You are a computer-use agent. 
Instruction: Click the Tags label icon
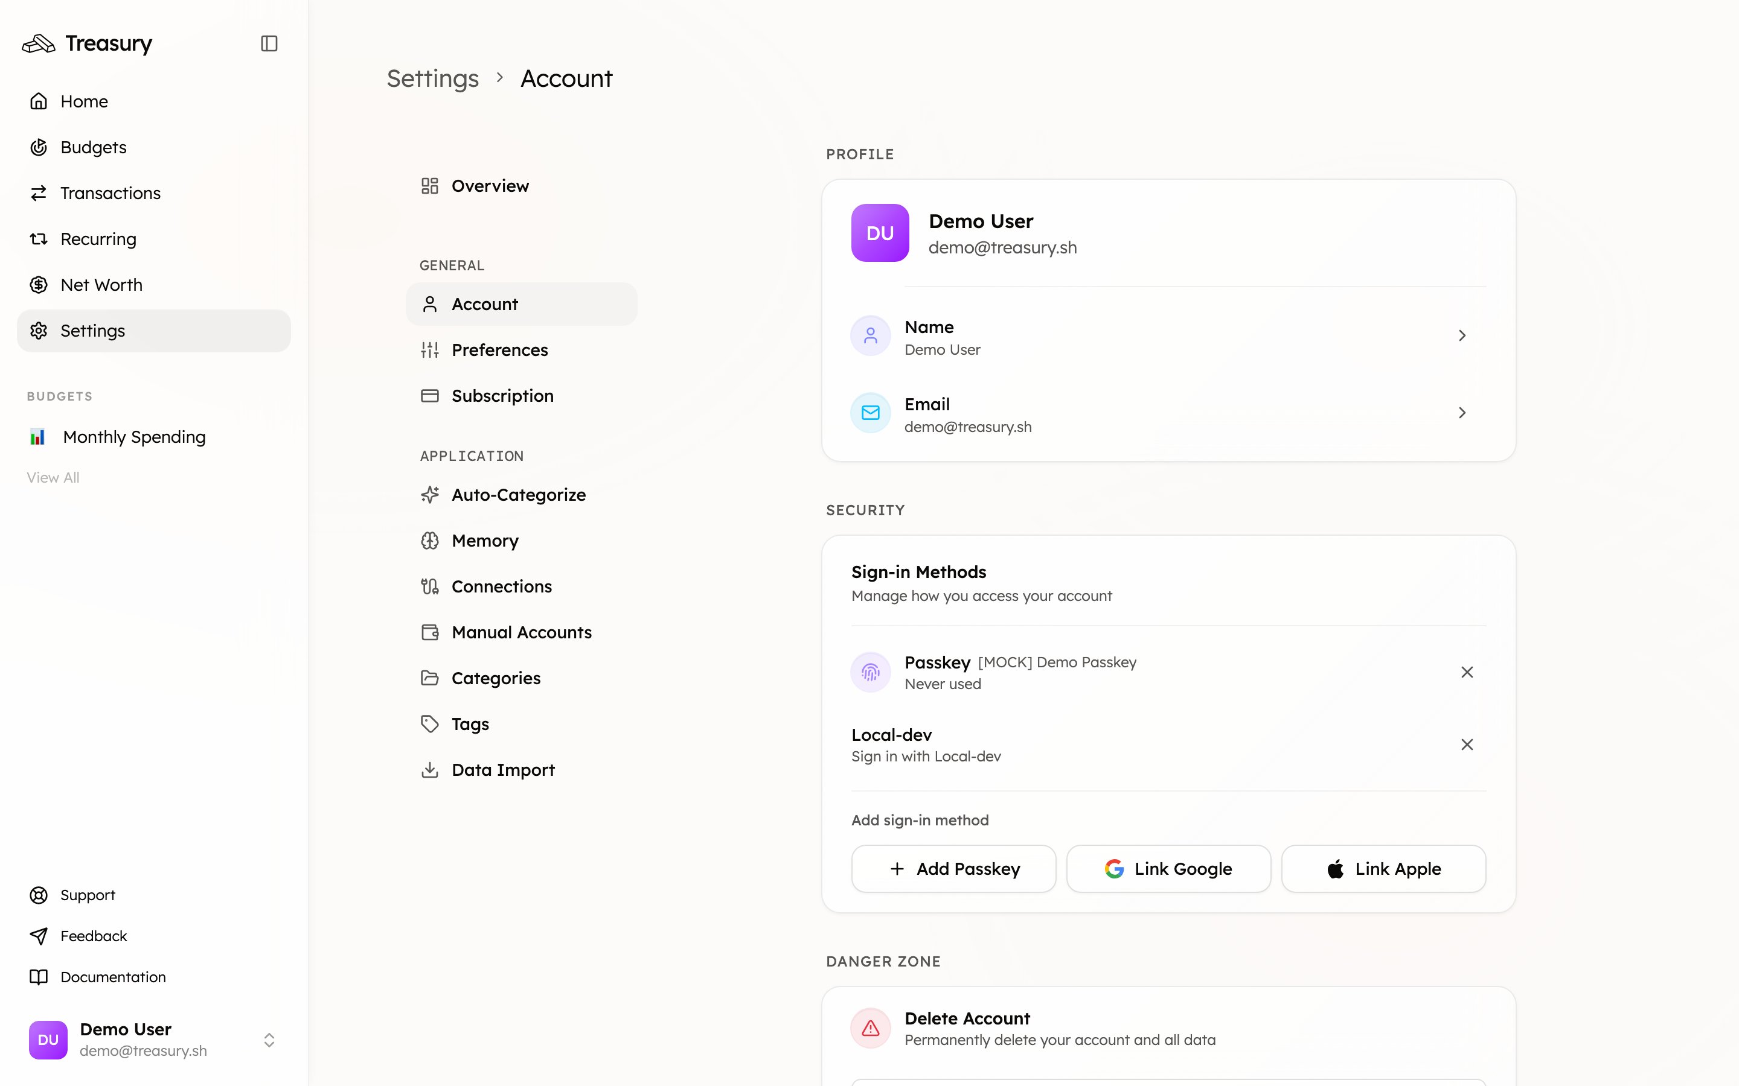[x=430, y=724]
